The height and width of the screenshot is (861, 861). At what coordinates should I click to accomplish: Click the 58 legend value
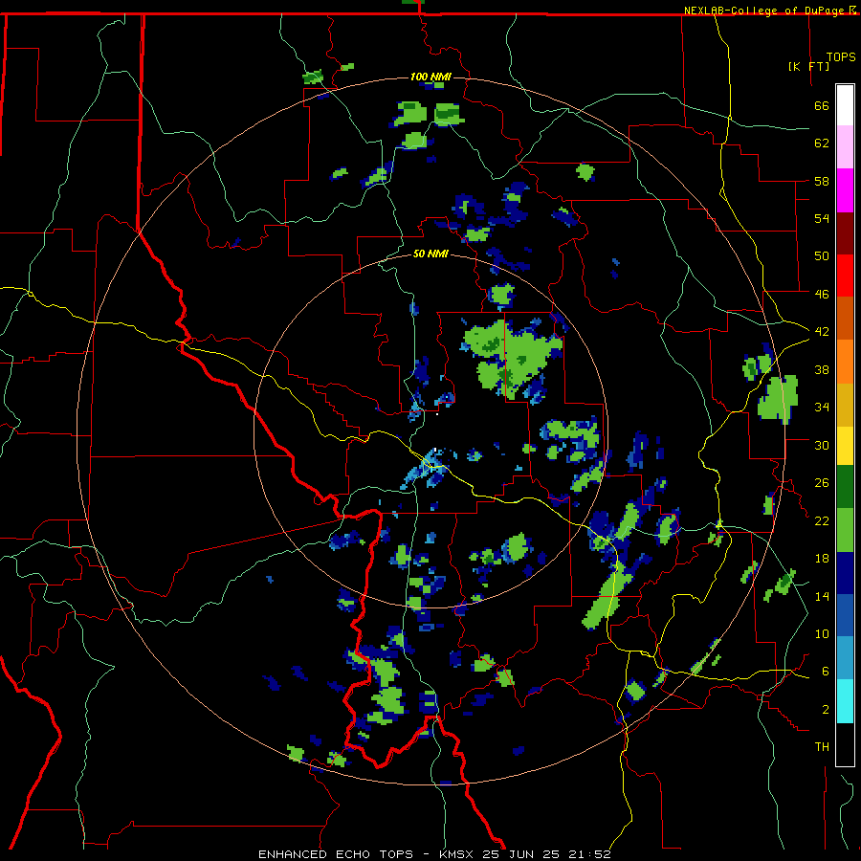click(x=822, y=181)
